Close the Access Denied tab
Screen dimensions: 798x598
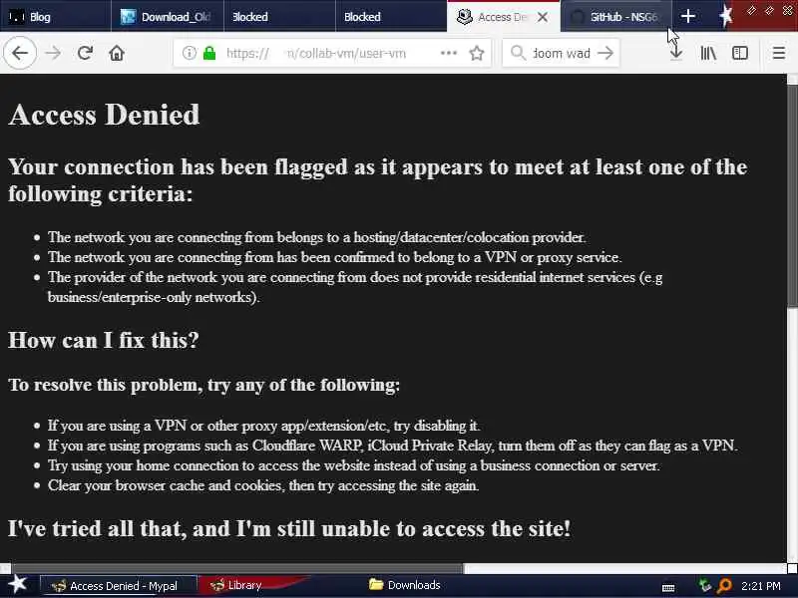point(543,17)
